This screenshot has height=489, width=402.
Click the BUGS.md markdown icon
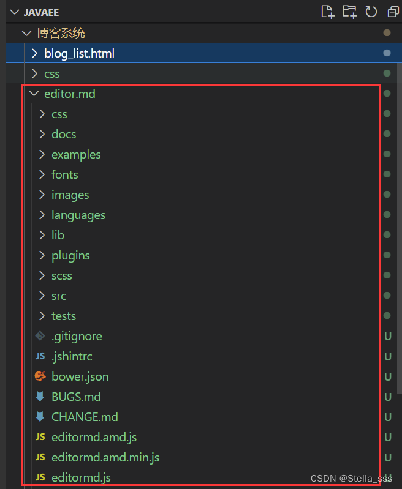tap(40, 397)
